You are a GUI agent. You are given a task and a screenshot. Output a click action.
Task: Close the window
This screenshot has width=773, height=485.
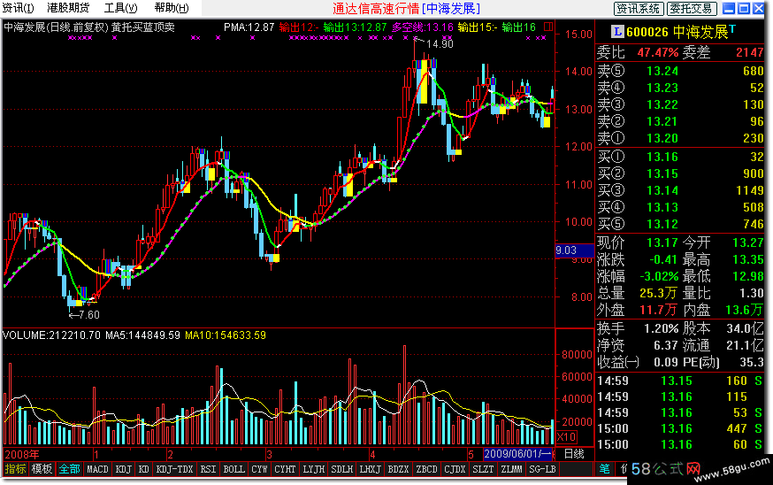pos(758,8)
